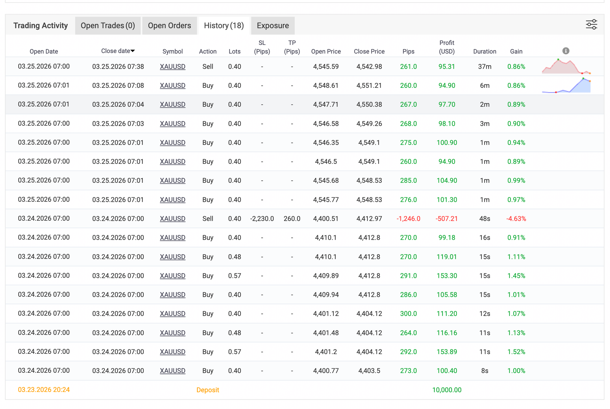This screenshot has width=610, height=409.
Task: Click the XAUUSD link in the first row
Action: (172, 66)
